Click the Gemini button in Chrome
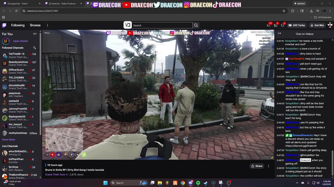Screen dimensions: 334x187 click(299, 4)
